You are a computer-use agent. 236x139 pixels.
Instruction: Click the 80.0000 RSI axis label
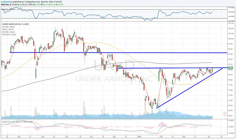(231, 7)
